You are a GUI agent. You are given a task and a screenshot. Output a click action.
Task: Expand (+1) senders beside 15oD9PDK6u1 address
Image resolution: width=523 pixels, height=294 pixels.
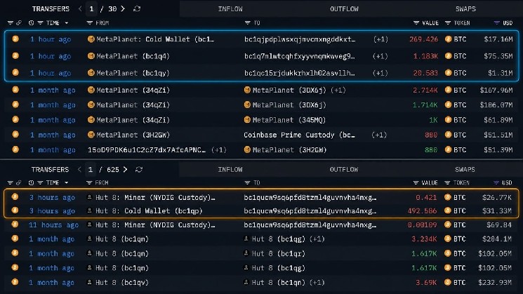tap(219, 149)
